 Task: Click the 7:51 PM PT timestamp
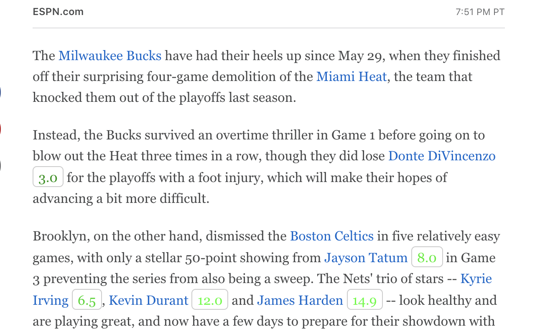click(480, 12)
